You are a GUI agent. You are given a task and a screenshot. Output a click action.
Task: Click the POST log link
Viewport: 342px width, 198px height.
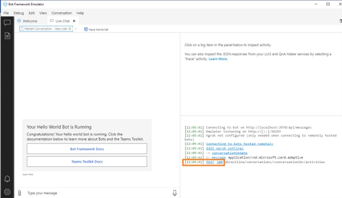click(x=210, y=162)
